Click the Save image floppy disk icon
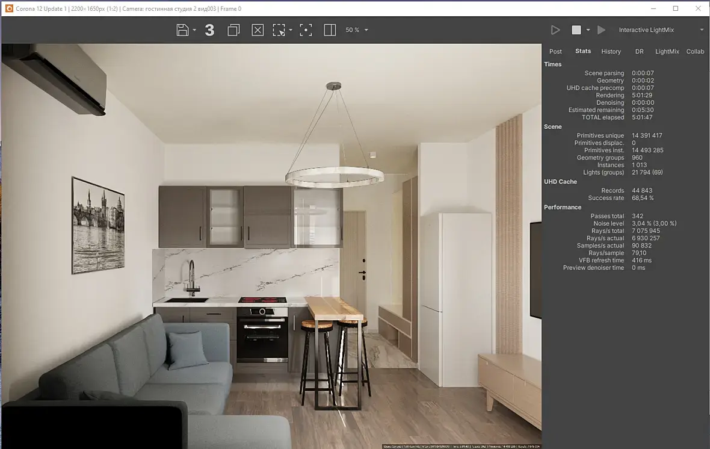Screen dimensions: 710x449 click(182, 30)
